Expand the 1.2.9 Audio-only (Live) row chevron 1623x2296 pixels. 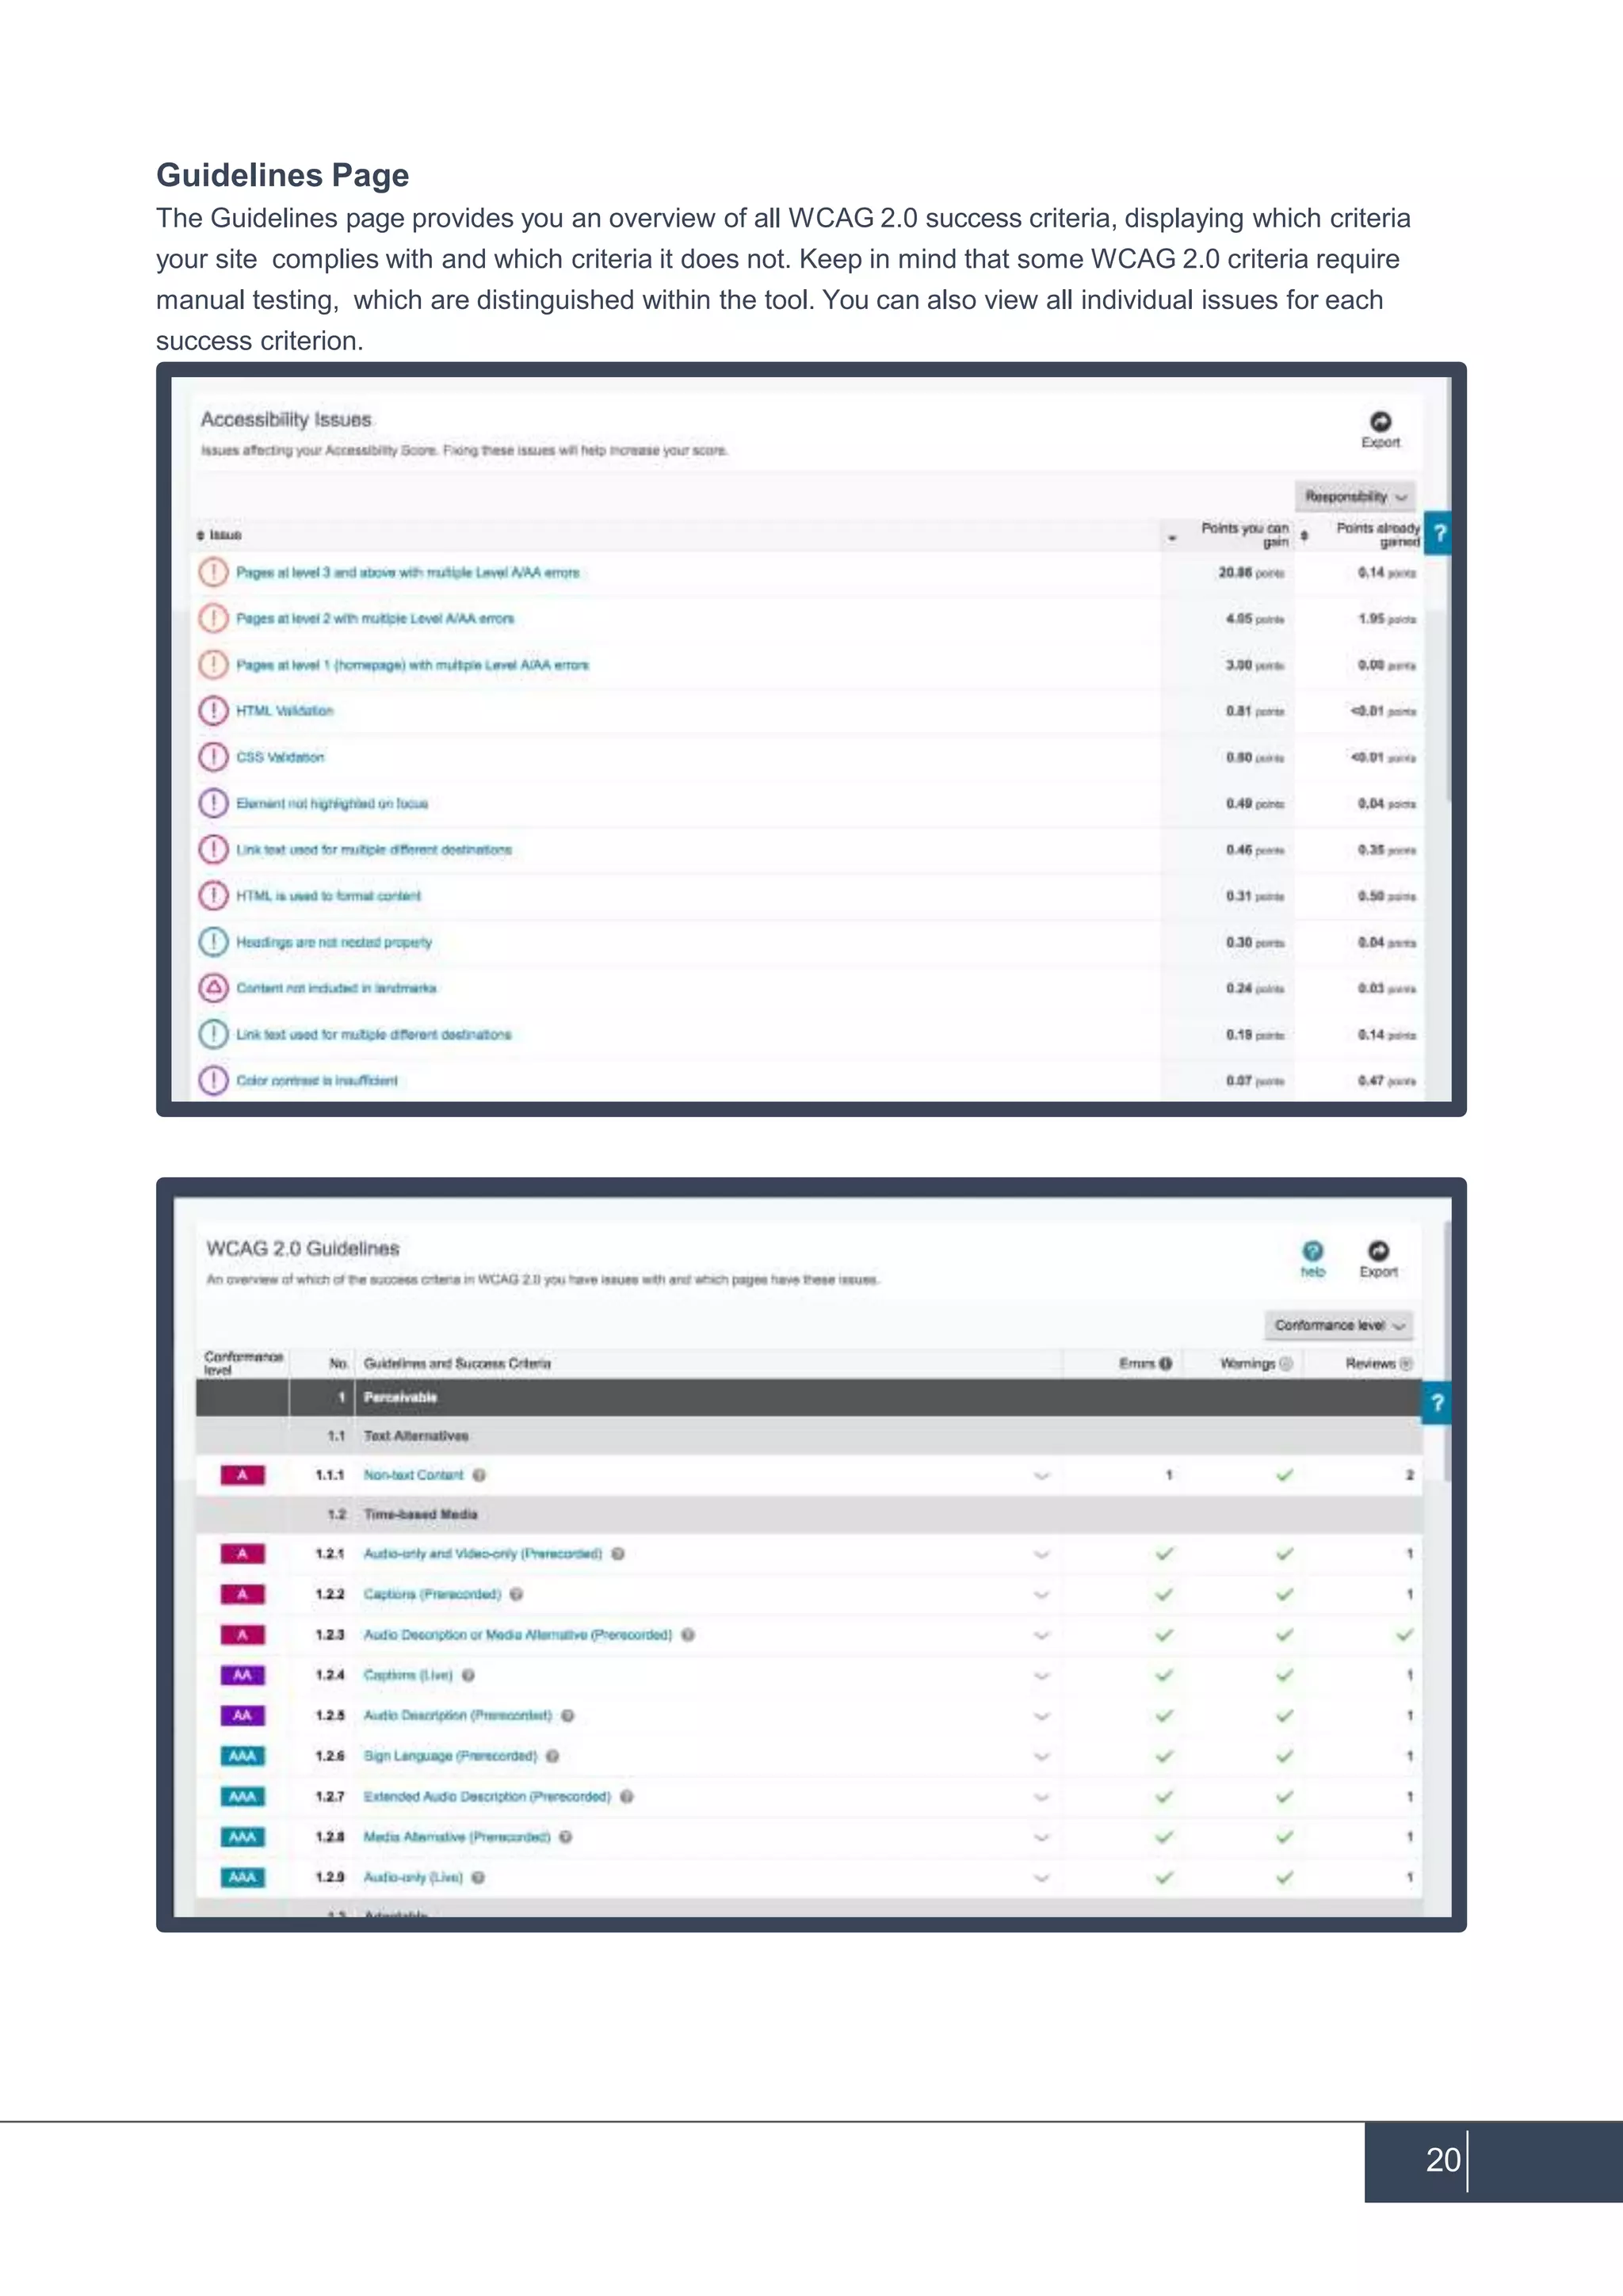click(1041, 1877)
